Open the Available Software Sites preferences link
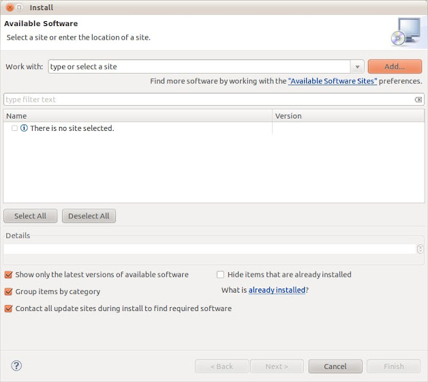 tap(333, 81)
